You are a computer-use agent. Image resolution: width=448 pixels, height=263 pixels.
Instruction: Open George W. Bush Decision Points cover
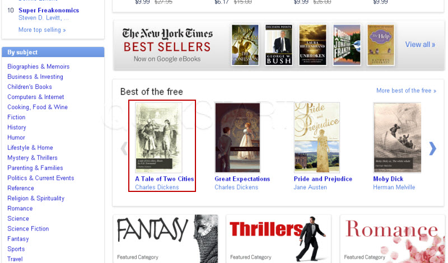(278, 45)
